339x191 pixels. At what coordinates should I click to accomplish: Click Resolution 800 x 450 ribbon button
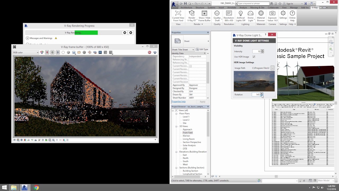pyautogui.click(x=229, y=16)
